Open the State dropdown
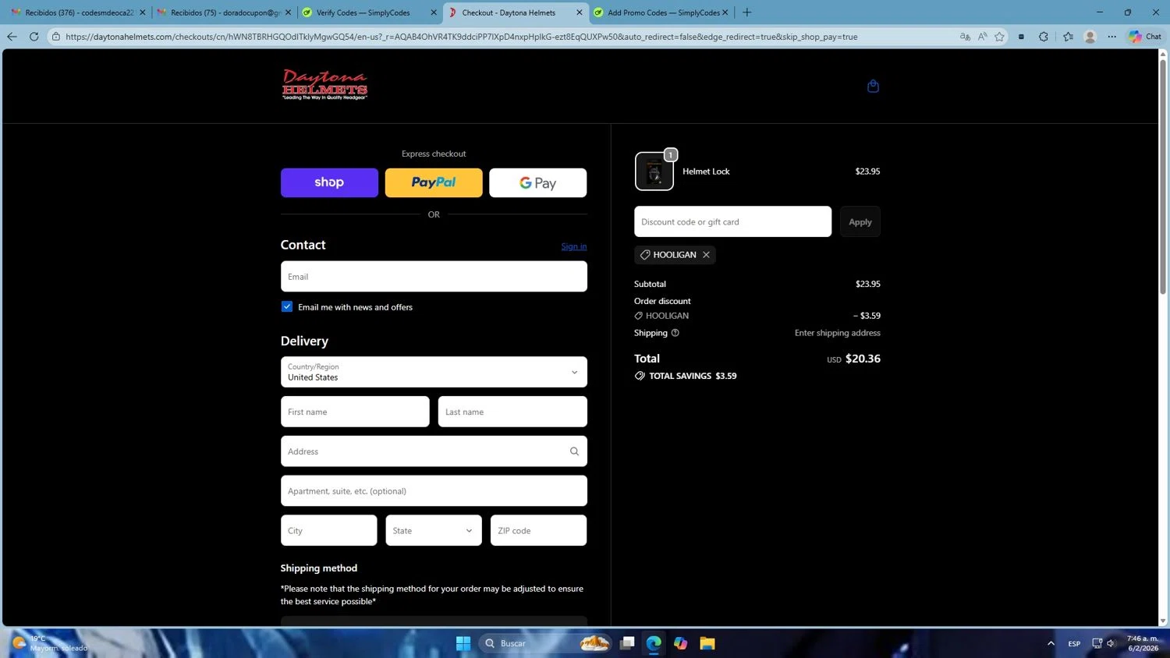Image resolution: width=1170 pixels, height=658 pixels. (434, 530)
